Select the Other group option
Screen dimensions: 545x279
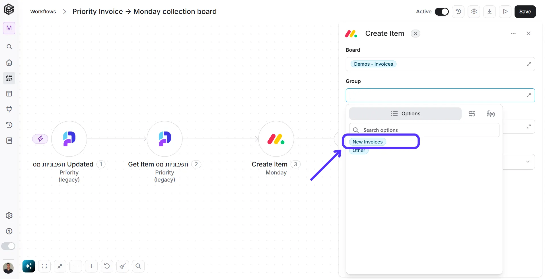359,151
